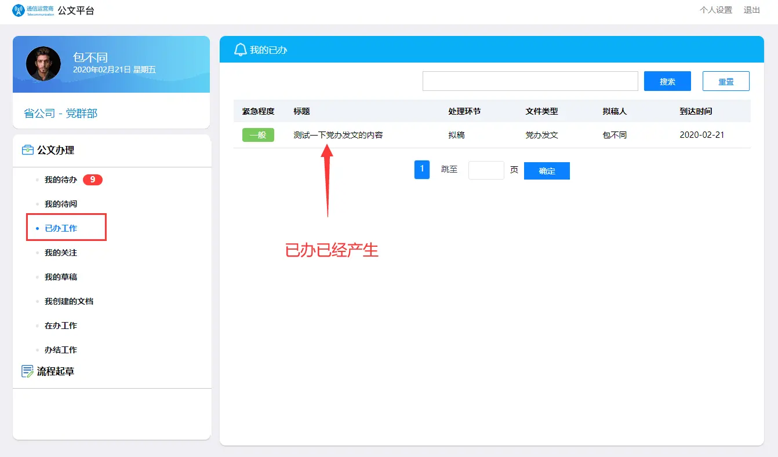Viewport: 778px width, 457px height.
Task: Open 我的关注 menu item
Action: click(x=61, y=253)
